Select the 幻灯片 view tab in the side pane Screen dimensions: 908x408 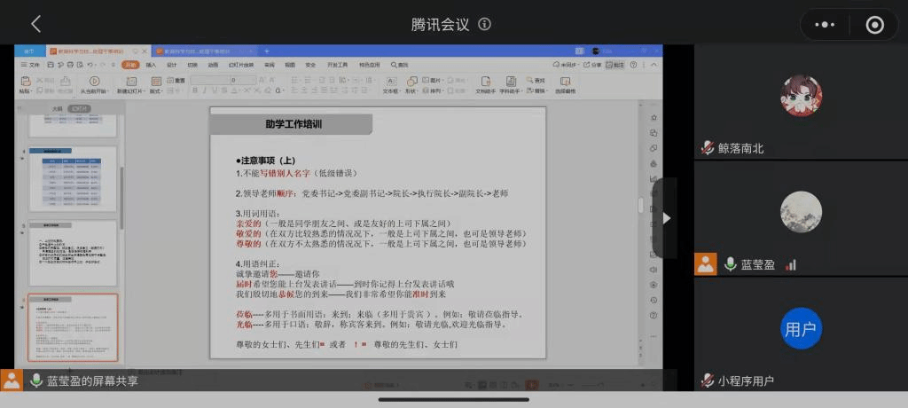tap(81, 108)
